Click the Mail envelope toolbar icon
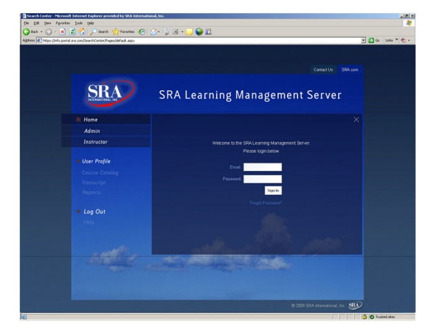435x336 pixels. coord(153,32)
